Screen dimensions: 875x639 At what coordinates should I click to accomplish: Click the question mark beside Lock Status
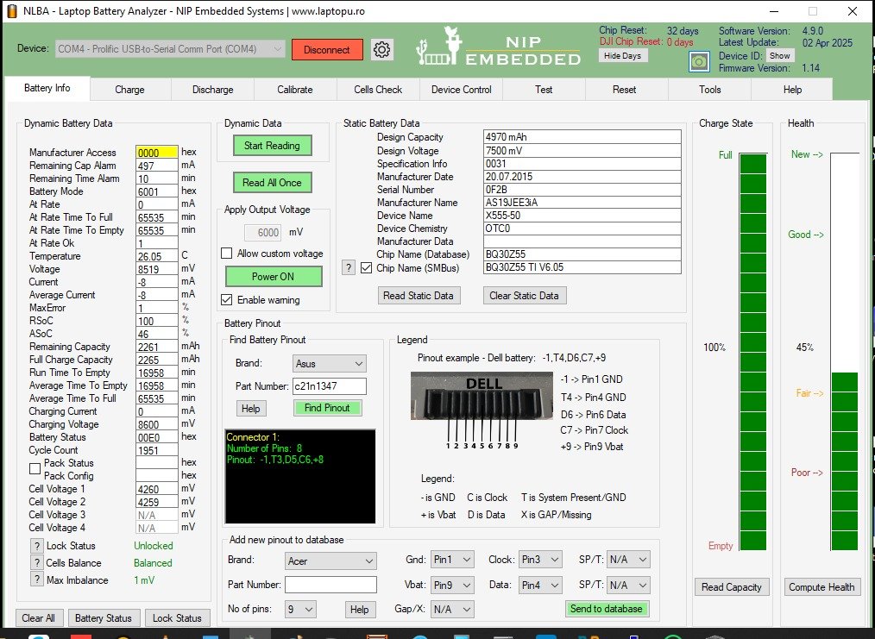37,546
